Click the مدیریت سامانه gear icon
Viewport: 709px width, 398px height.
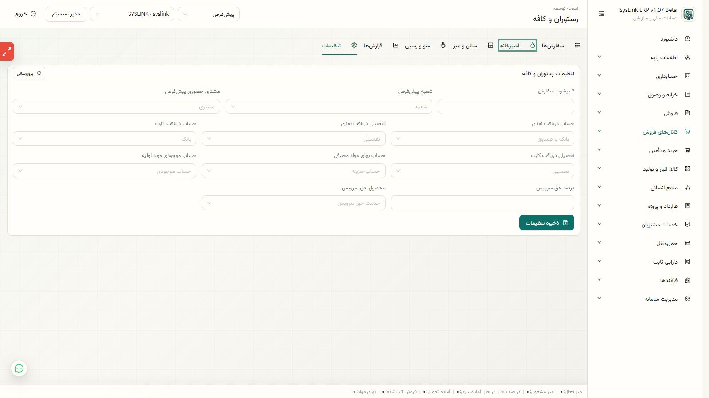click(687, 299)
